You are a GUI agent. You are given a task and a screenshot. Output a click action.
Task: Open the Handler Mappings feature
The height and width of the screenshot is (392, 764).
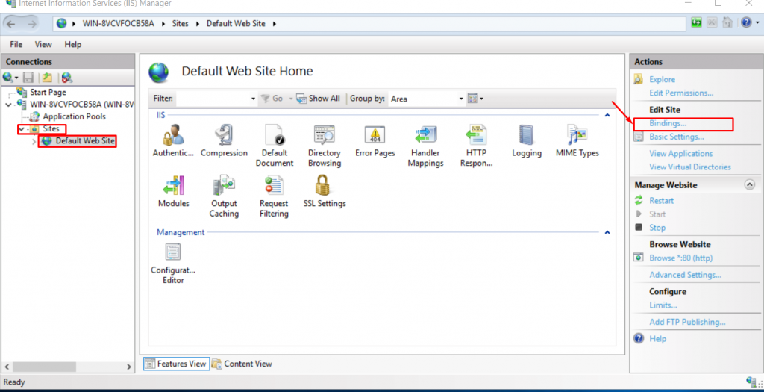[x=425, y=134]
